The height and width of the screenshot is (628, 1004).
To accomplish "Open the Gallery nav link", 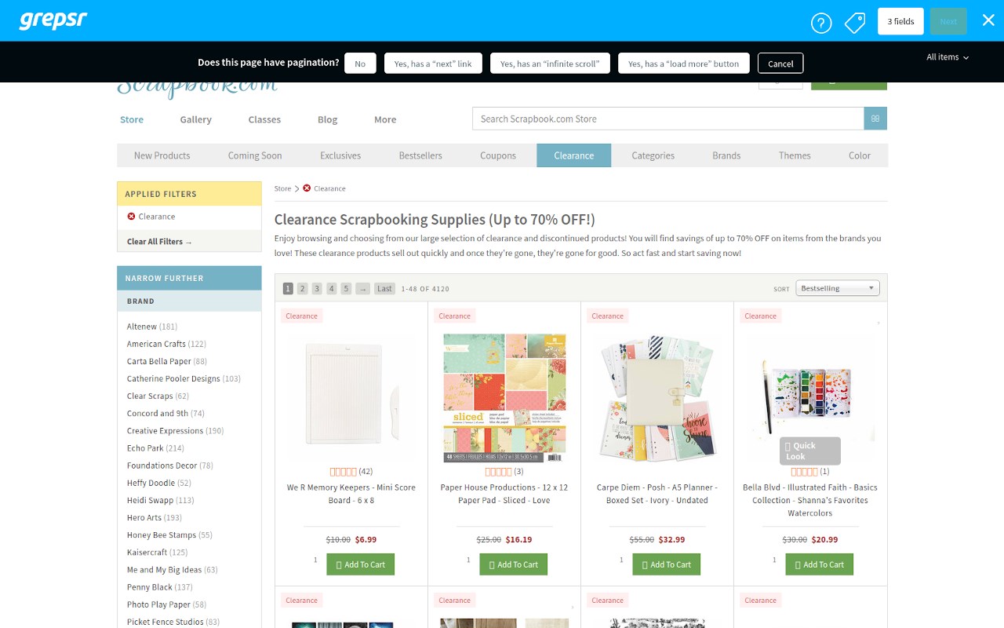I will [x=195, y=119].
